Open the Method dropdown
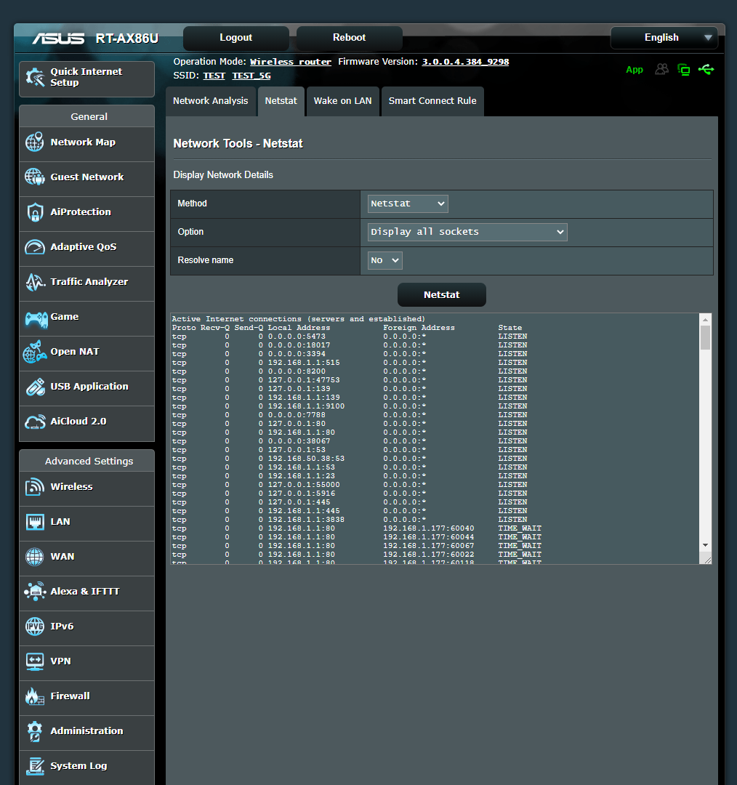This screenshot has width=737, height=785. coord(407,204)
